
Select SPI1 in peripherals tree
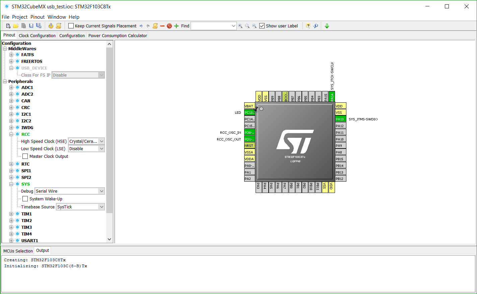26,171
